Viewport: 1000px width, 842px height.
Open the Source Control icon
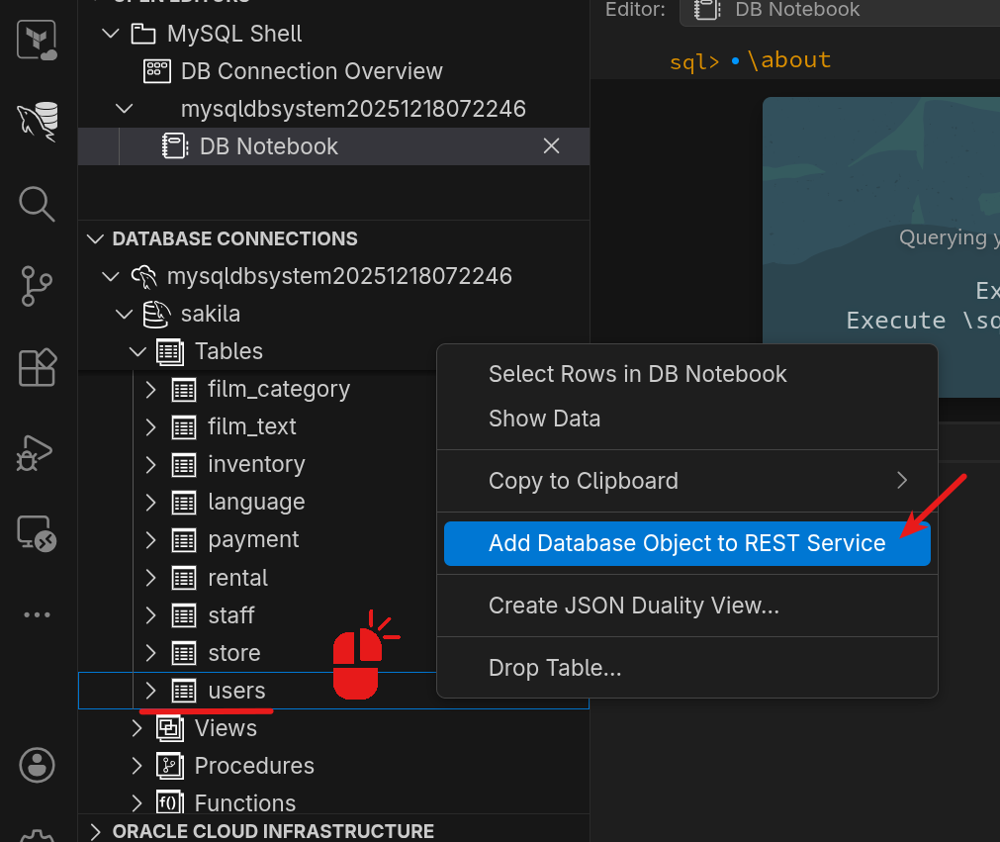click(38, 287)
